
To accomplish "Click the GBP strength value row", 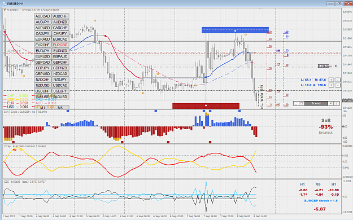I will point(16,99).
